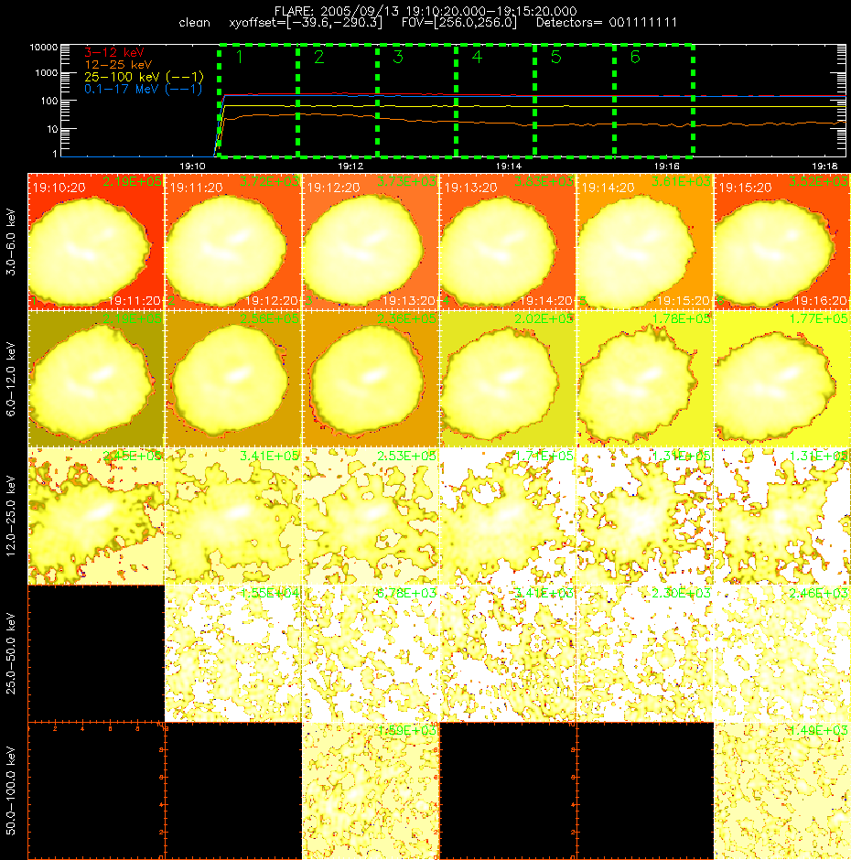Click the blue 0.1-17 MeV legend entry
The height and width of the screenshot is (860, 851).
tap(143, 89)
